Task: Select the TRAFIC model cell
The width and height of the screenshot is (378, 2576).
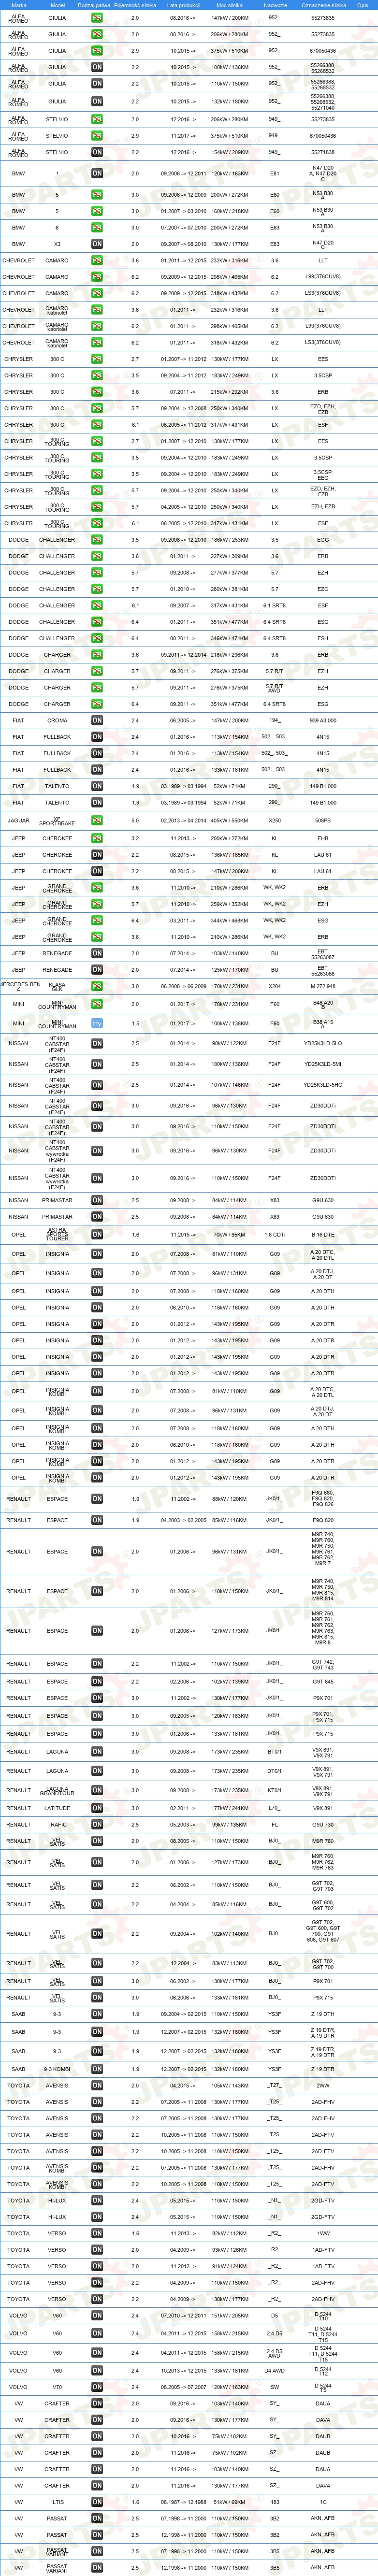Action: (57, 1825)
